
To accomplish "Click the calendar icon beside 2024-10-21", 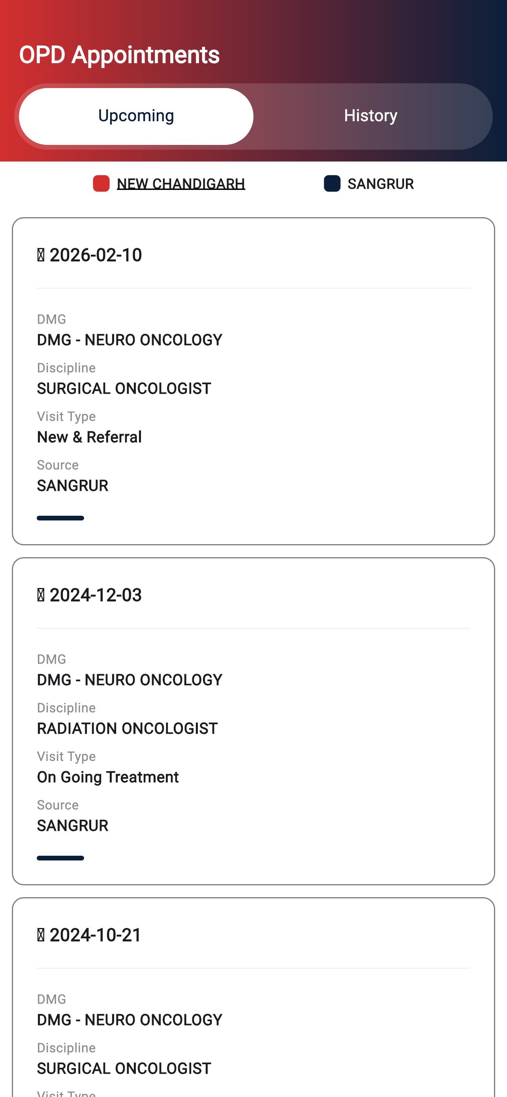I will (41, 935).
